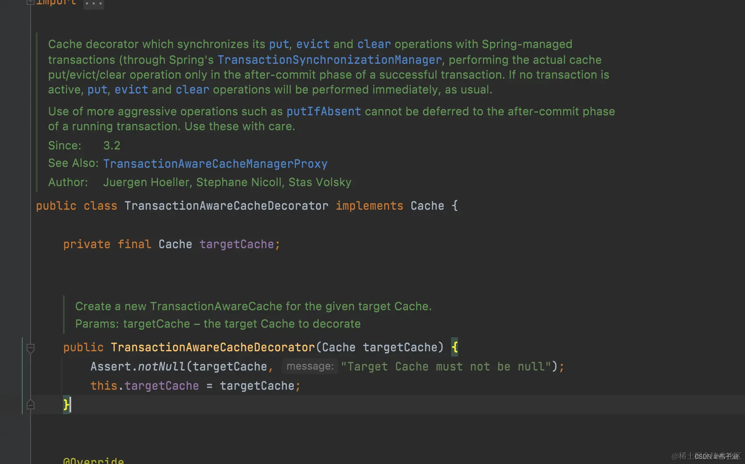Follow the putIfAbsent doc link
The image size is (745, 464).
click(324, 111)
